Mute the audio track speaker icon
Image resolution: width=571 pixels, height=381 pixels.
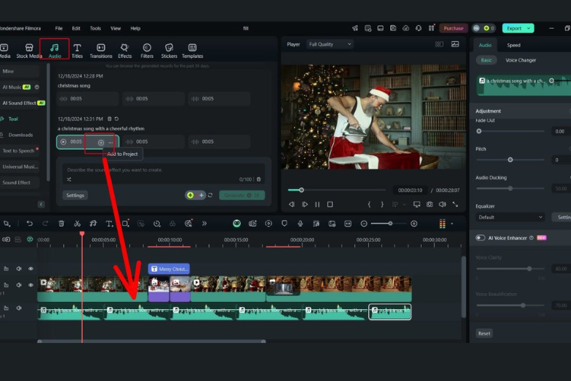18,308
